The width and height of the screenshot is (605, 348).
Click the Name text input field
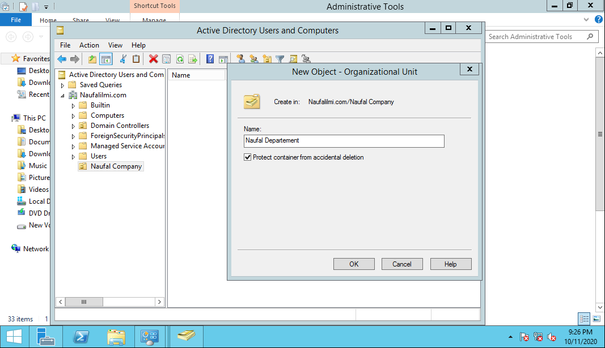[344, 141]
